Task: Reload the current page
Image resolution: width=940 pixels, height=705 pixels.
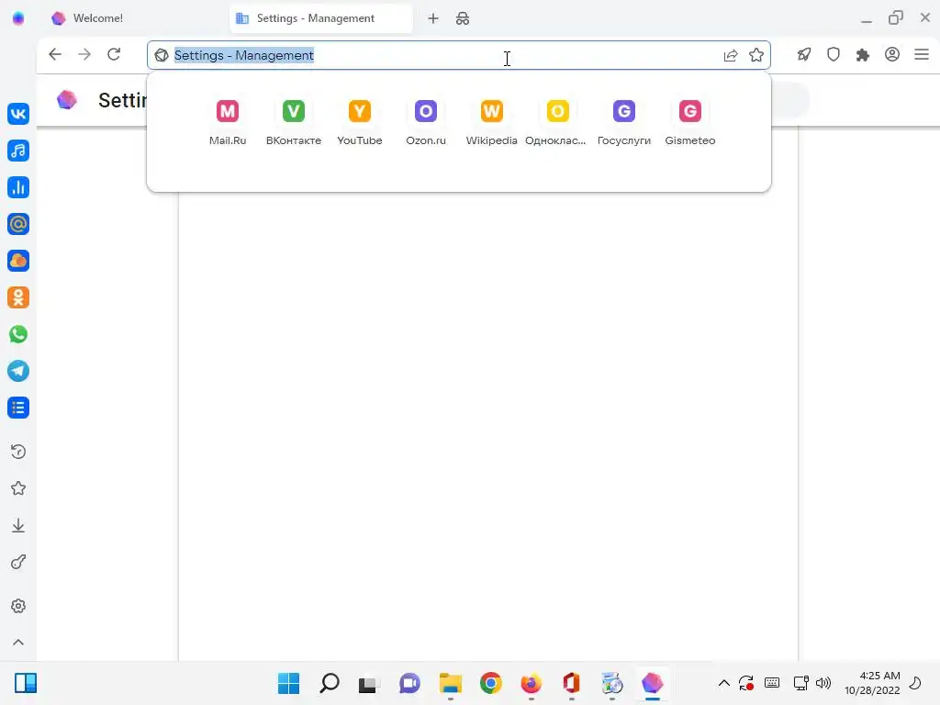Action: pos(114,54)
